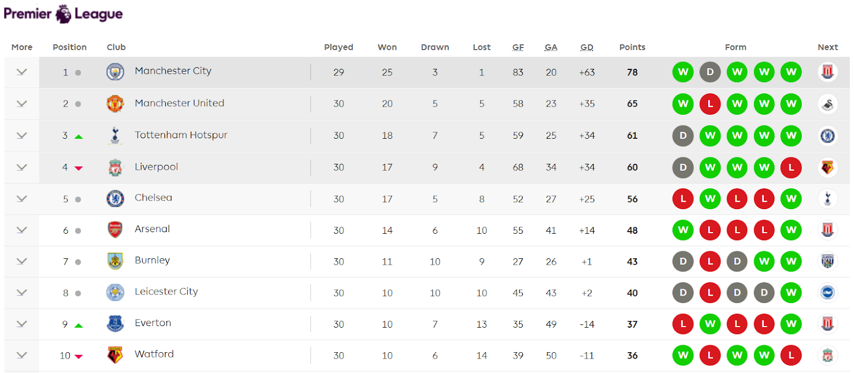This screenshot has height=373, width=854.
Task: Click Manchester City's next opponent badge
Action: [x=827, y=72]
